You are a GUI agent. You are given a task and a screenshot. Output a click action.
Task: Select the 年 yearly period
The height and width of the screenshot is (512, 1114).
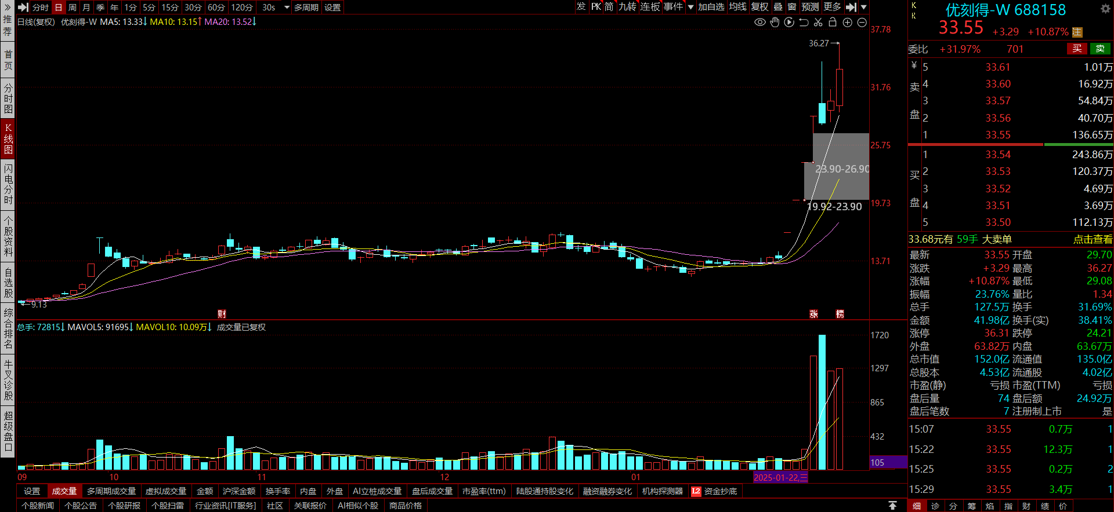tap(114, 8)
